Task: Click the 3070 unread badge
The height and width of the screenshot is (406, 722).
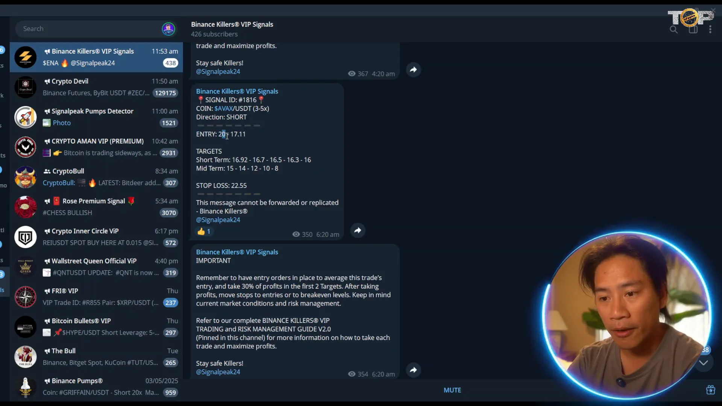Action: point(169,213)
